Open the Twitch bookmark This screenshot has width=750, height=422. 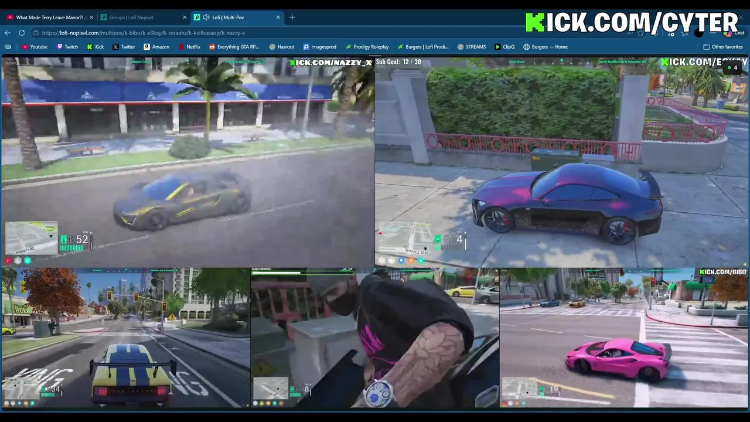67,47
